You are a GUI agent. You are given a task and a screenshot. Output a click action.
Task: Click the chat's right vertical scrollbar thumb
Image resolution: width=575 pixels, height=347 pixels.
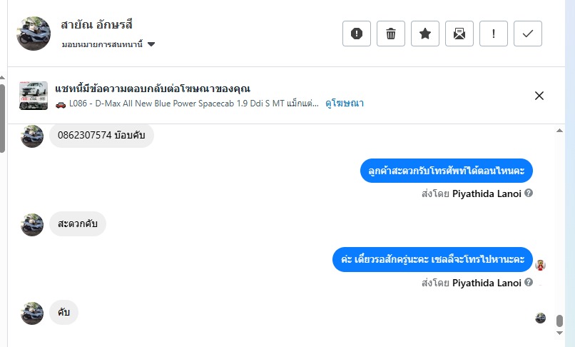click(560, 321)
